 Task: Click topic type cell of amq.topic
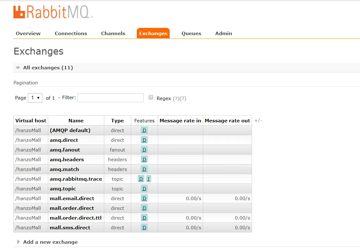click(x=117, y=189)
